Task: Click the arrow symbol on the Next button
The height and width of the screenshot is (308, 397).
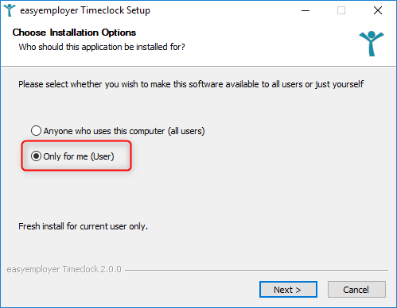Action: click(x=298, y=290)
